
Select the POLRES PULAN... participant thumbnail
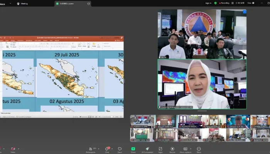point(238,135)
